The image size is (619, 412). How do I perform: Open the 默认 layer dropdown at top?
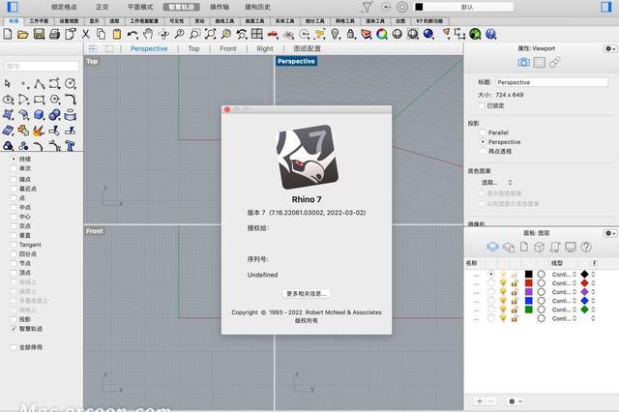click(x=463, y=7)
